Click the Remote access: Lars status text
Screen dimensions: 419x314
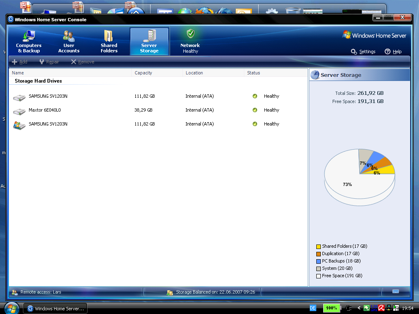pos(41,292)
